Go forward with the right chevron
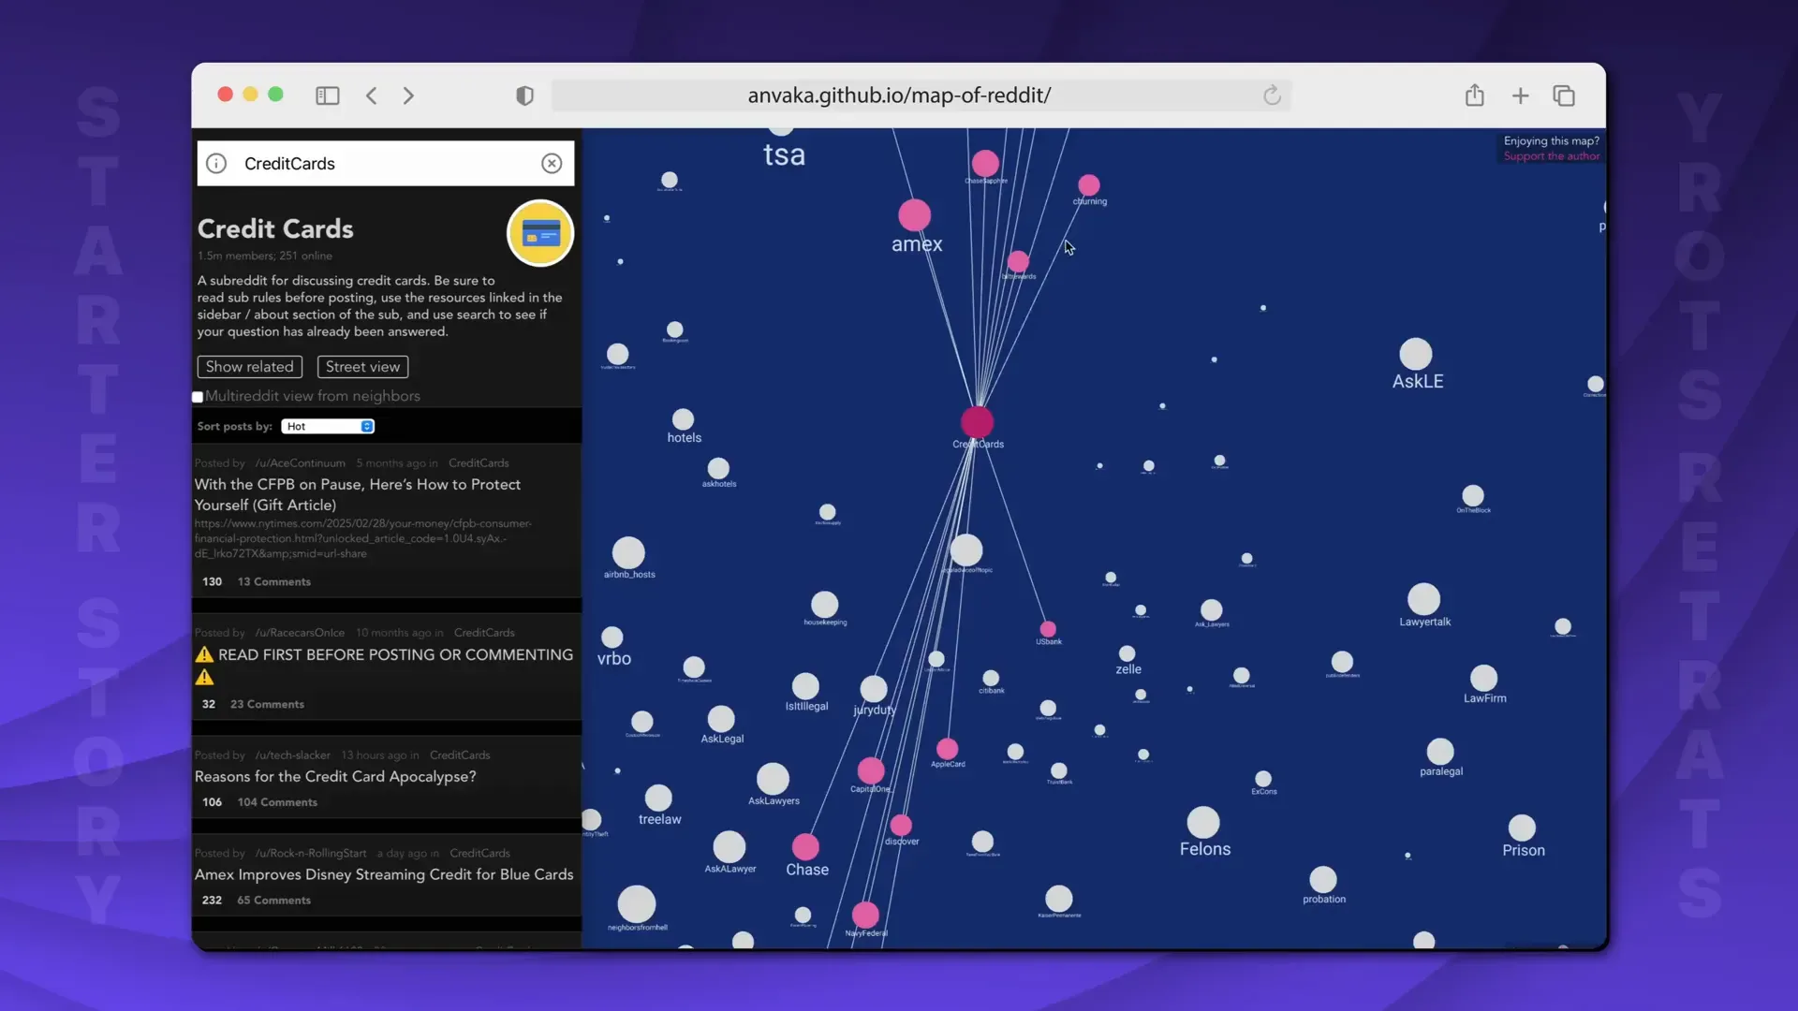The height and width of the screenshot is (1011, 1798). pos(408,95)
